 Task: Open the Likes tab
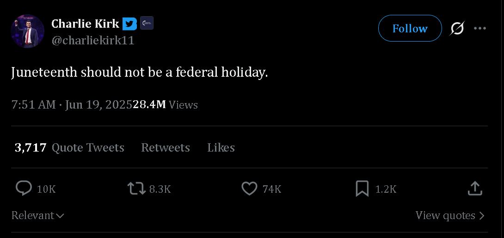click(221, 147)
